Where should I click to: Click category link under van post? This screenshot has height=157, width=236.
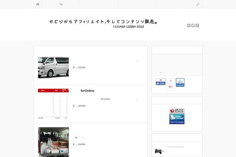pyautogui.click(x=81, y=67)
